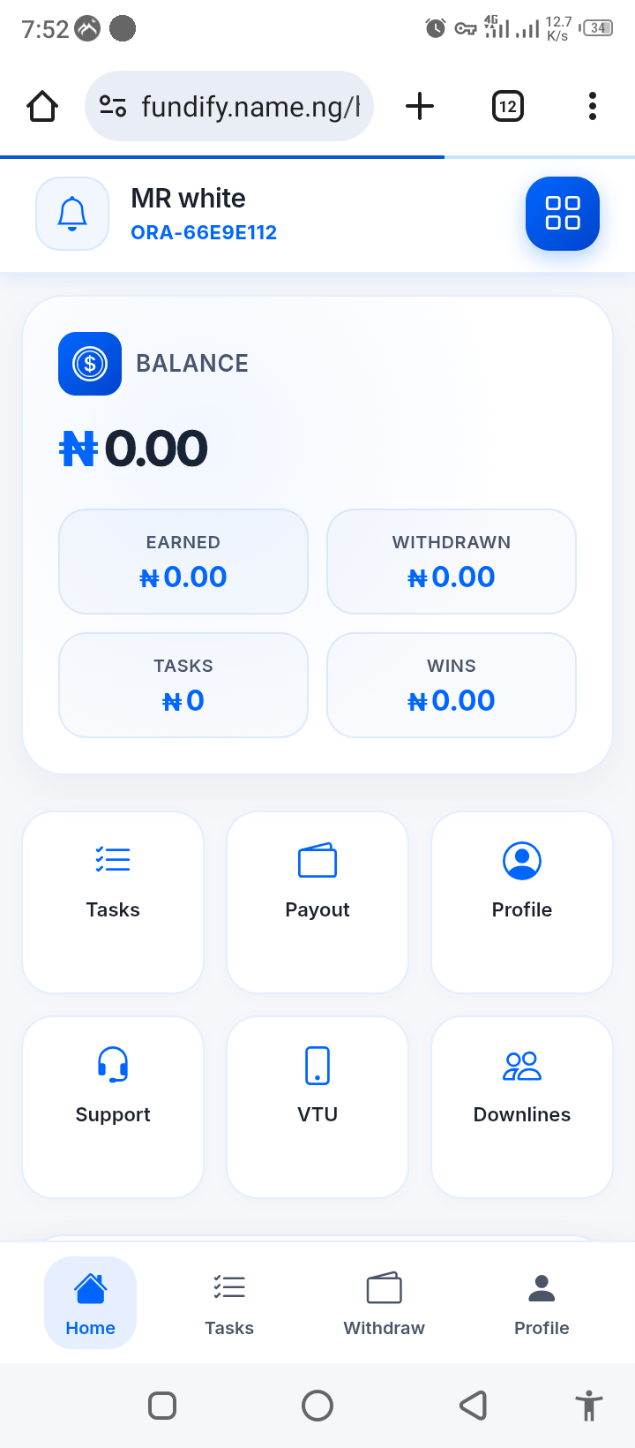Click the ORA-66E9E112 referral ID

204,232
